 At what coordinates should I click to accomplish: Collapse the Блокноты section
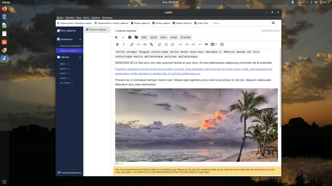pyautogui.click(x=80, y=39)
